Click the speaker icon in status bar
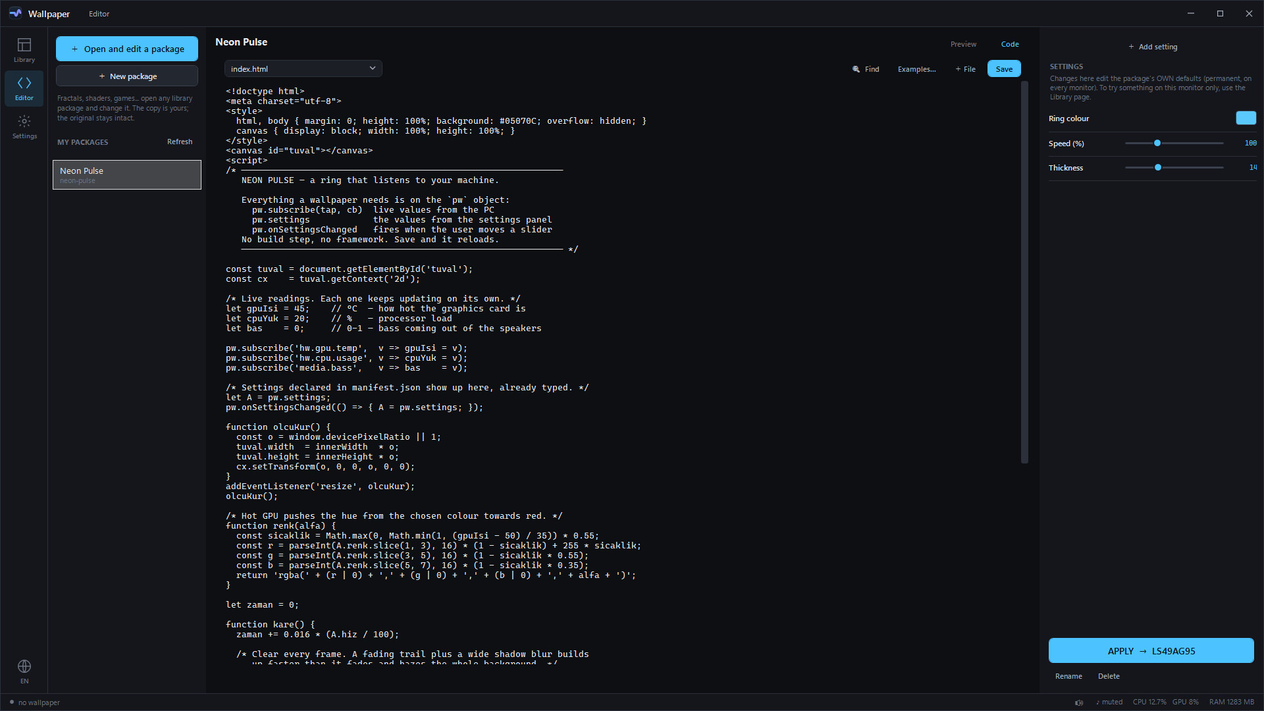This screenshot has height=711, width=1264. pos(1079,702)
